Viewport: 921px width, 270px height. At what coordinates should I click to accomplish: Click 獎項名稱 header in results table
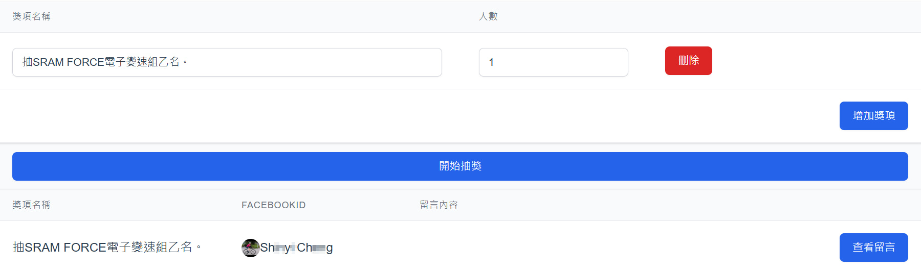coord(31,205)
